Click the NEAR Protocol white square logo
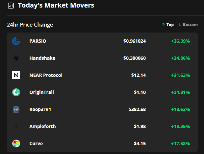204x154 pixels. click(16, 75)
